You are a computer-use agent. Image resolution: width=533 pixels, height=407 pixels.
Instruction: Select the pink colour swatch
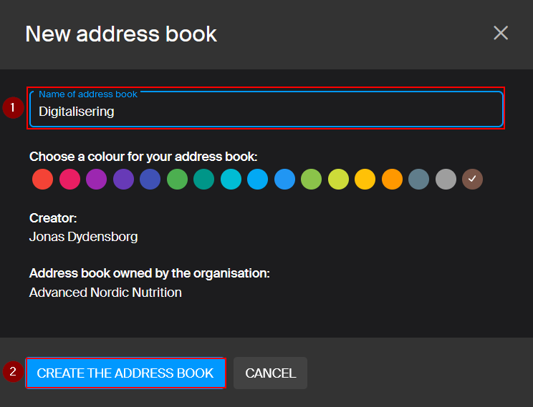[x=69, y=180]
